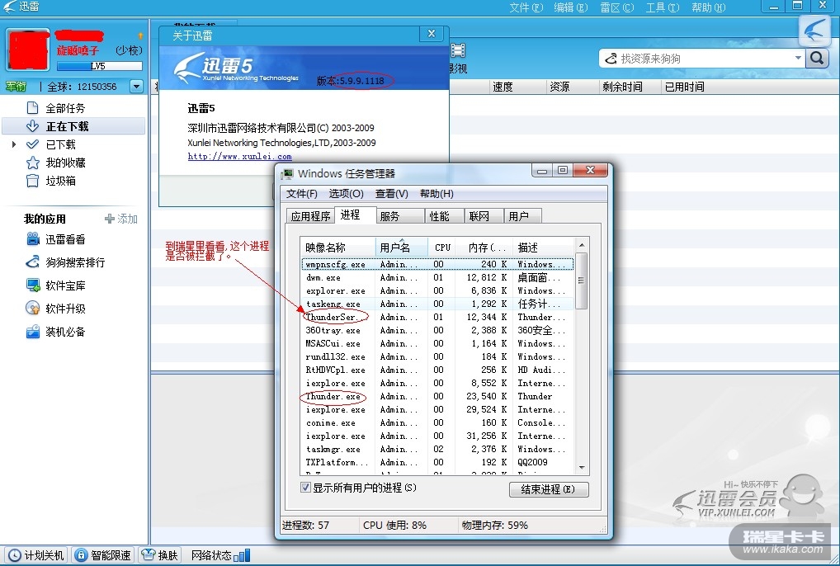
Task: Click 智能限速 in status bar
Action: [103, 555]
